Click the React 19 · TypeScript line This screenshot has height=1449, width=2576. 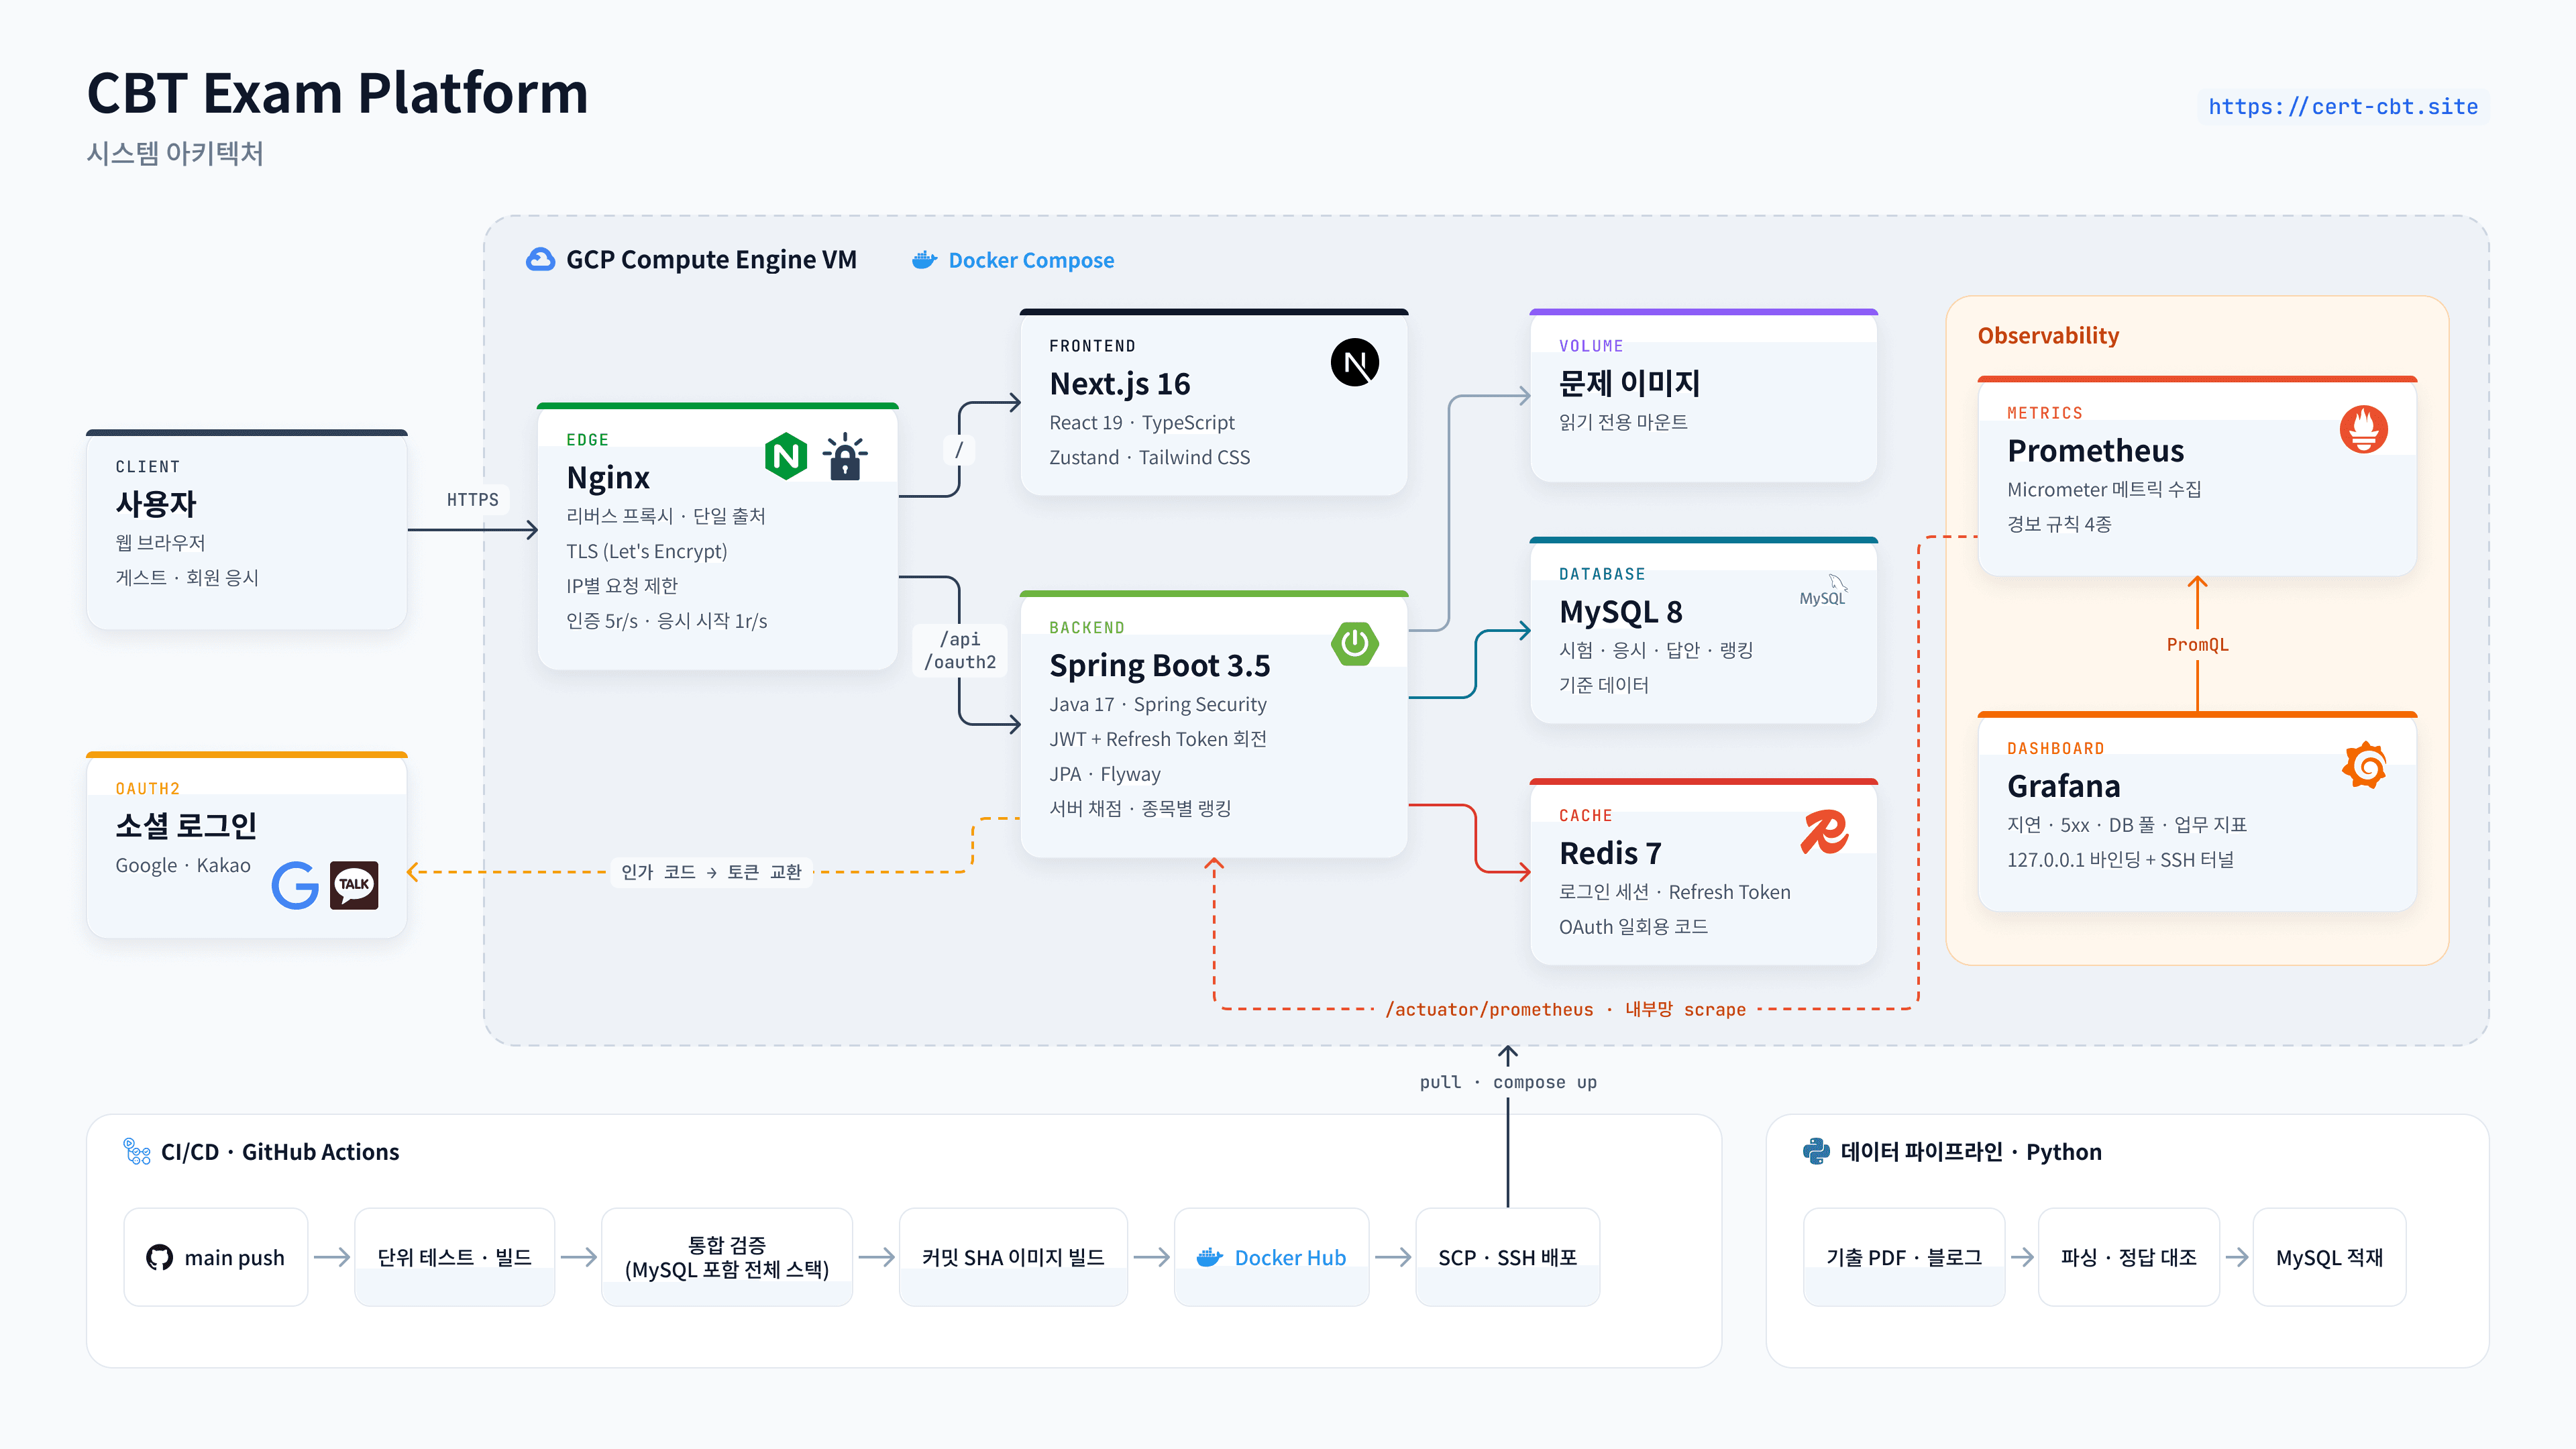tap(1141, 423)
